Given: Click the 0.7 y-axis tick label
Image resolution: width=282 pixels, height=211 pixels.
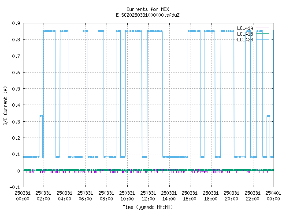Looking at the screenshot, I should 16,56.
